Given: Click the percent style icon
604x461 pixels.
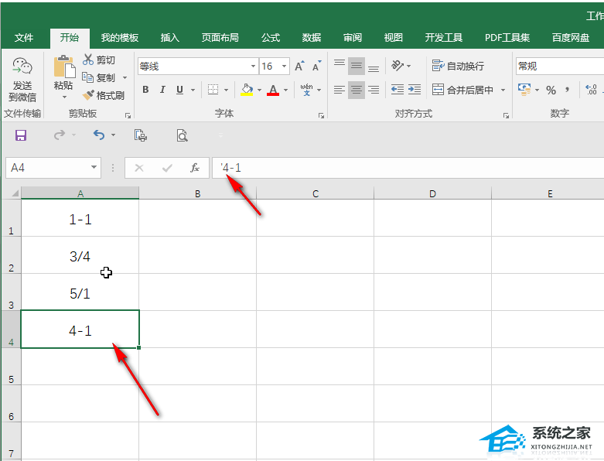Looking at the screenshot, I should point(551,90).
